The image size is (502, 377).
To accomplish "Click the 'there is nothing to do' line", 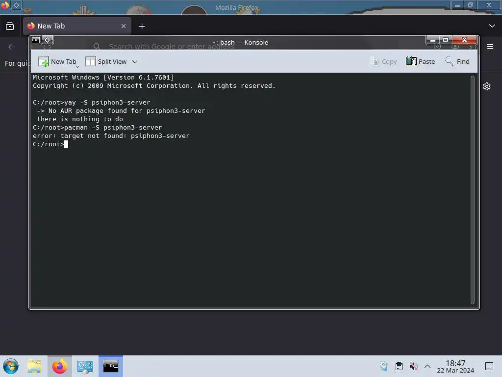I will point(80,119).
